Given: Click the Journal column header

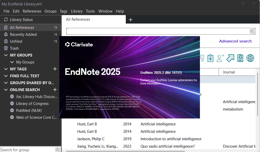Looking at the screenshot, I should (x=237, y=72).
